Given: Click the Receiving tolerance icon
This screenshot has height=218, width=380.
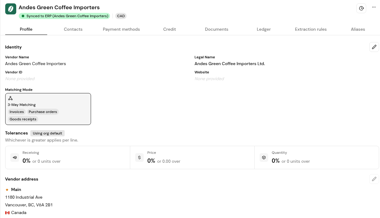Looking at the screenshot, I should [x=15, y=158].
